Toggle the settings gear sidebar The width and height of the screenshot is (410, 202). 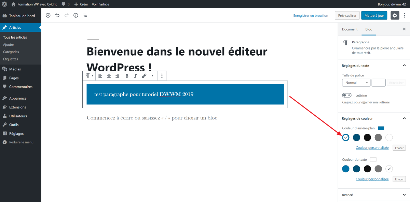395,15
